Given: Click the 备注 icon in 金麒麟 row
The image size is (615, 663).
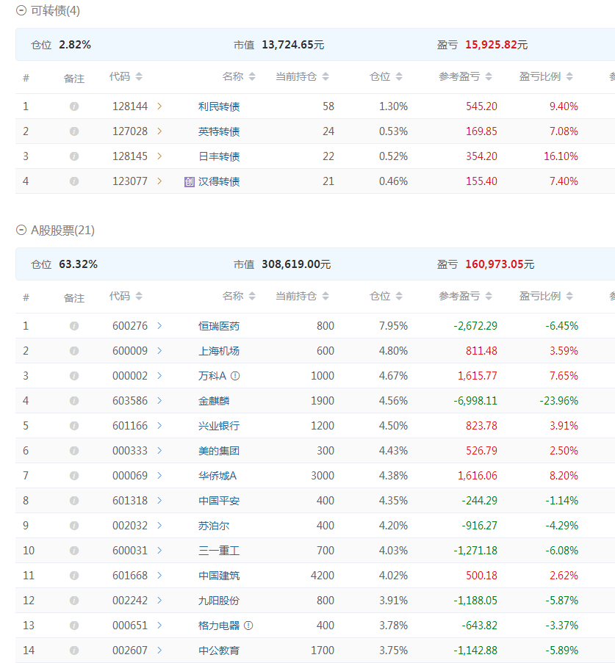Looking at the screenshot, I should pyautogui.click(x=73, y=401).
